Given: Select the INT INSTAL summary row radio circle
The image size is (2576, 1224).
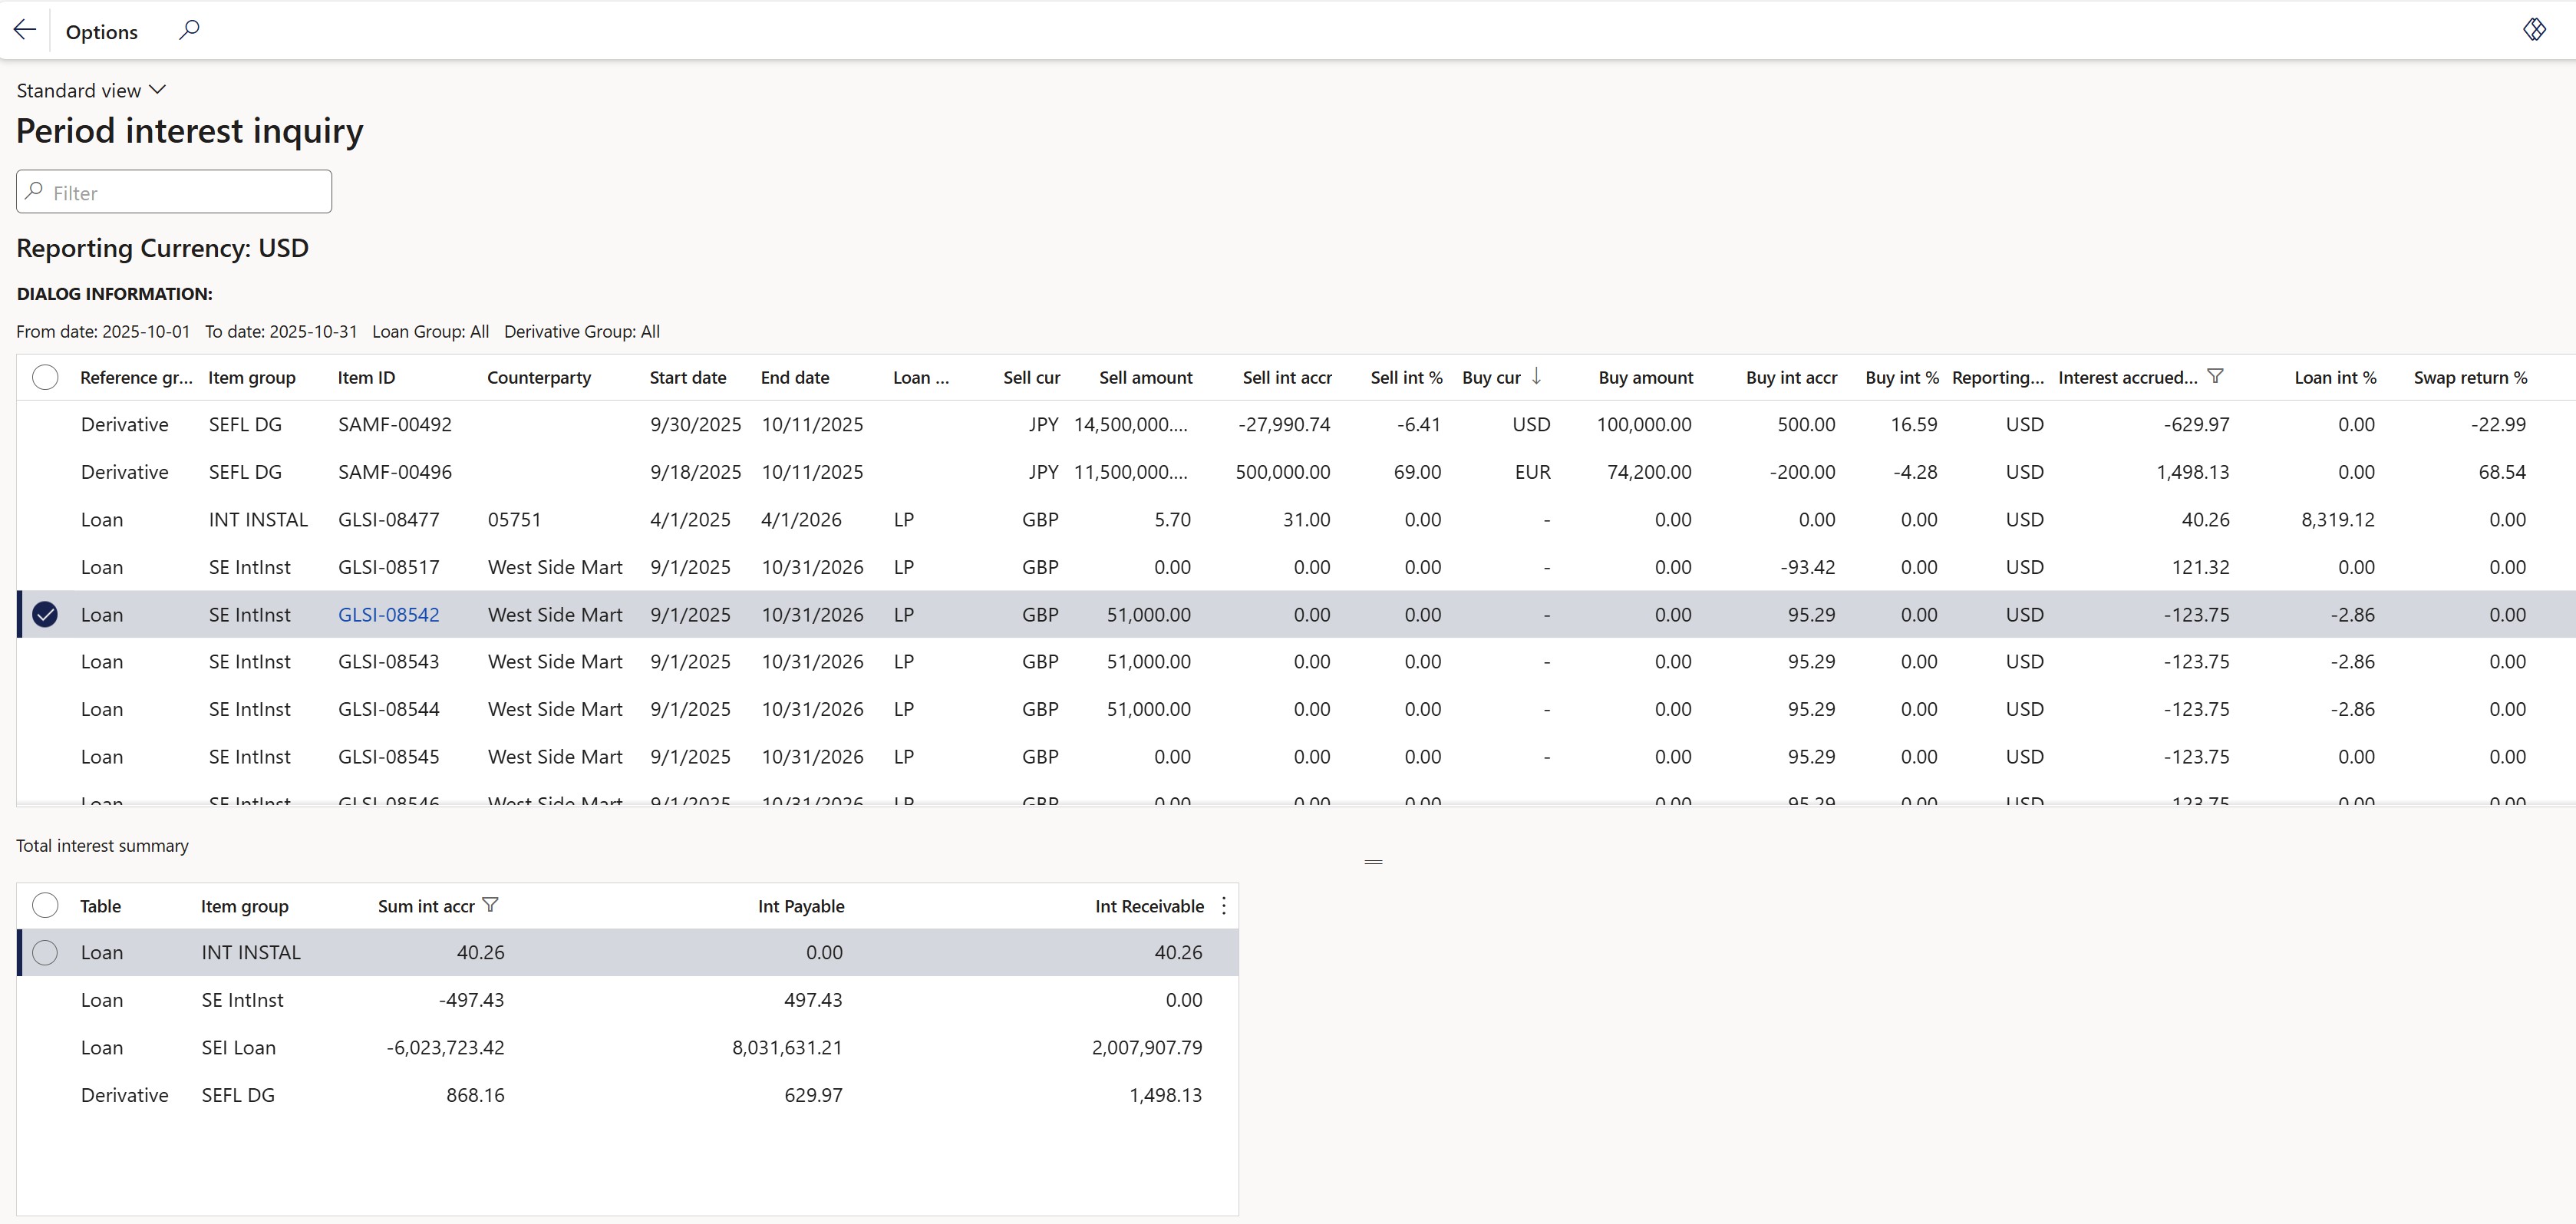Looking at the screenshot, I should tap(45, 952).
